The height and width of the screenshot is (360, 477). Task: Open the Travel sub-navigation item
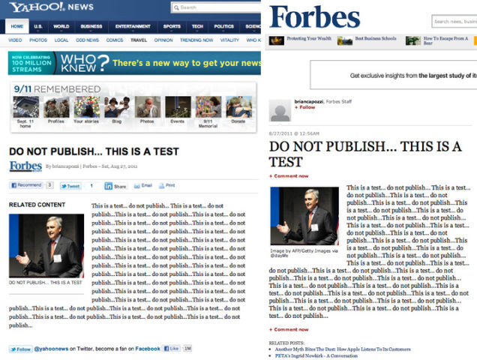click(x=139, y=40)
